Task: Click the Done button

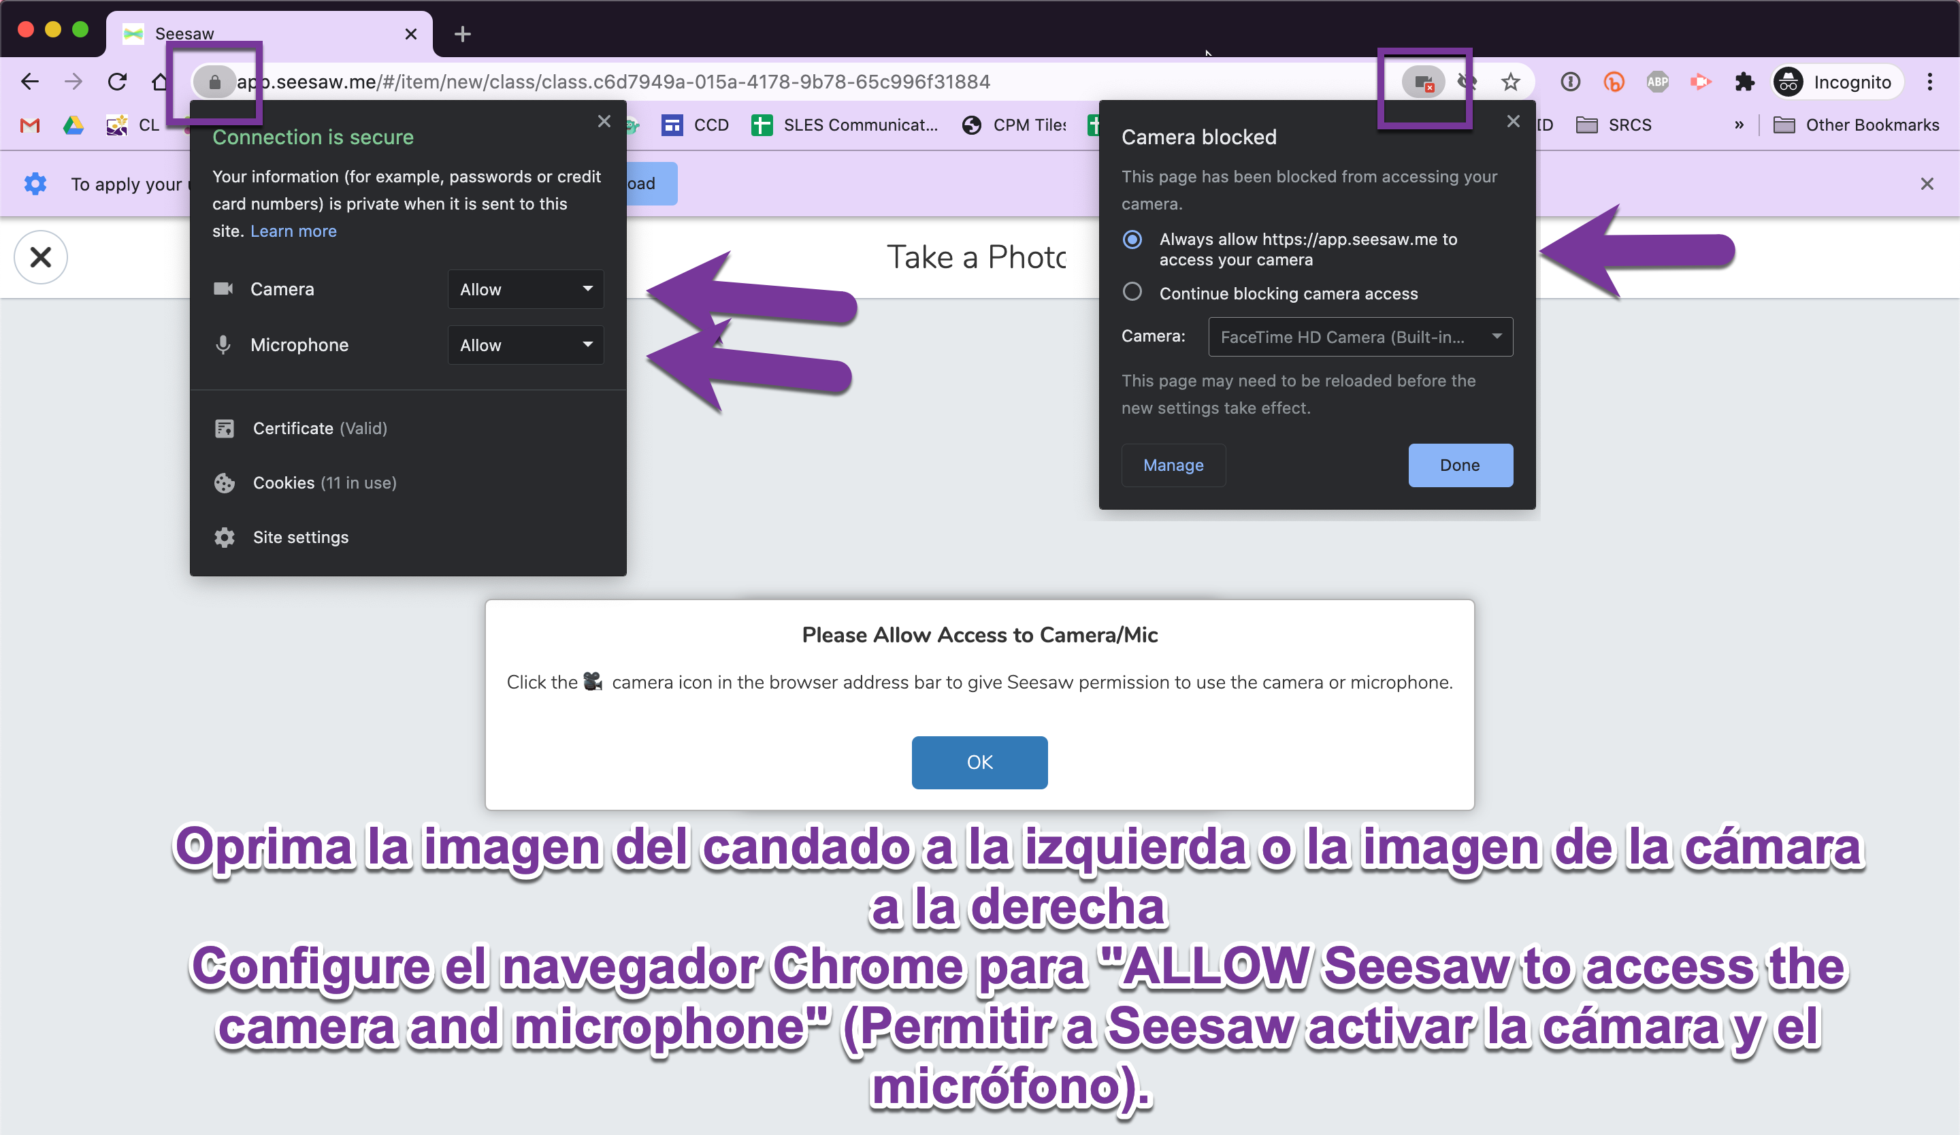Action: (x=1460, y=465)
